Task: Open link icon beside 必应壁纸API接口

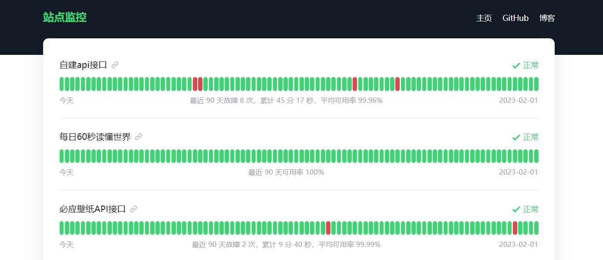Action: pos(134,209)
